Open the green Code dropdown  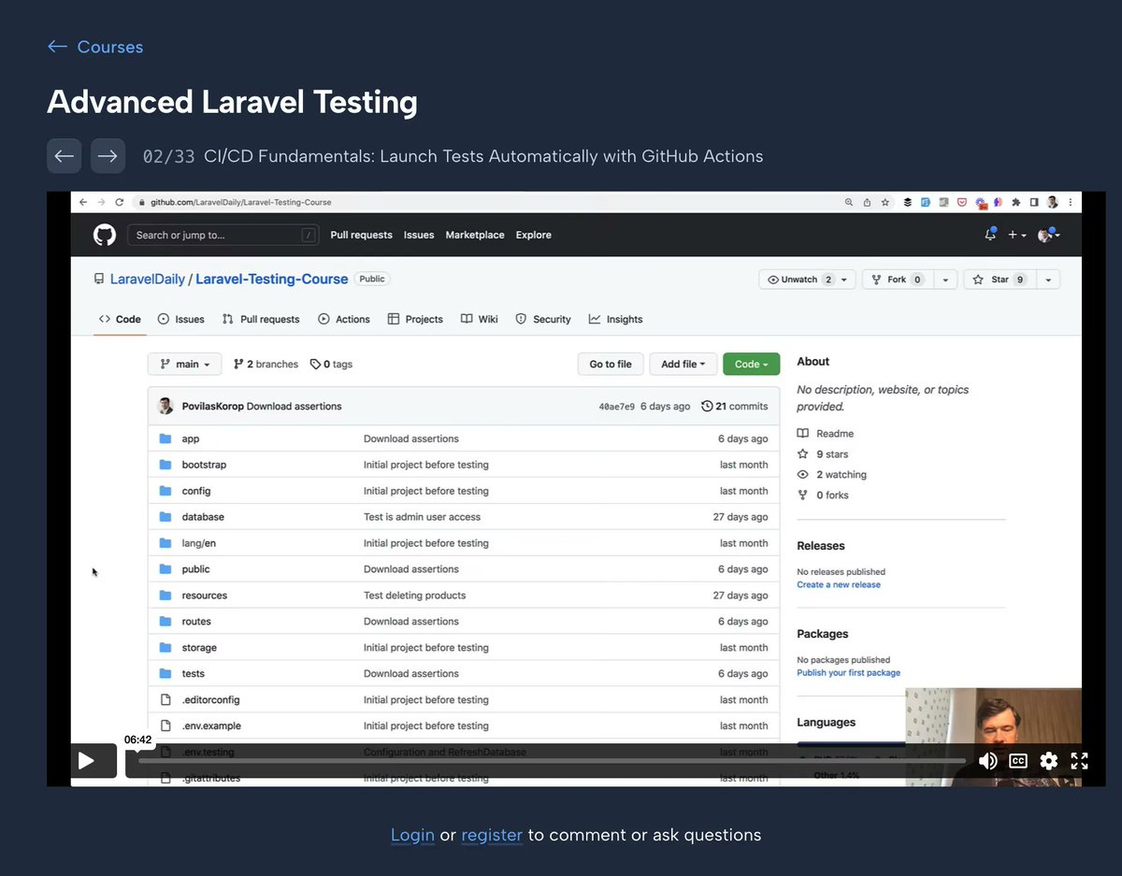(751, 365)
